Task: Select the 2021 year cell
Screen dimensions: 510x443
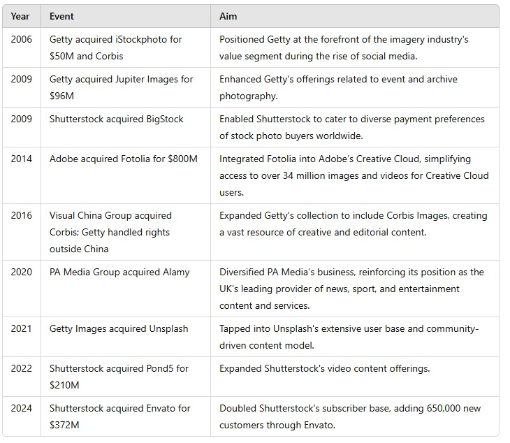Action: [x=21, y=328]
